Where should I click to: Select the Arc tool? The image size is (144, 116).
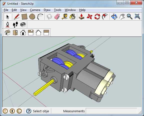(x=40, y=17)
